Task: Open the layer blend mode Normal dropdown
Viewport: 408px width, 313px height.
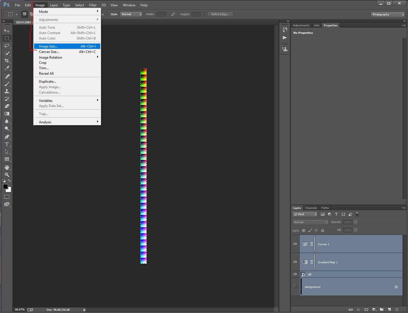Action: point(310,222)
